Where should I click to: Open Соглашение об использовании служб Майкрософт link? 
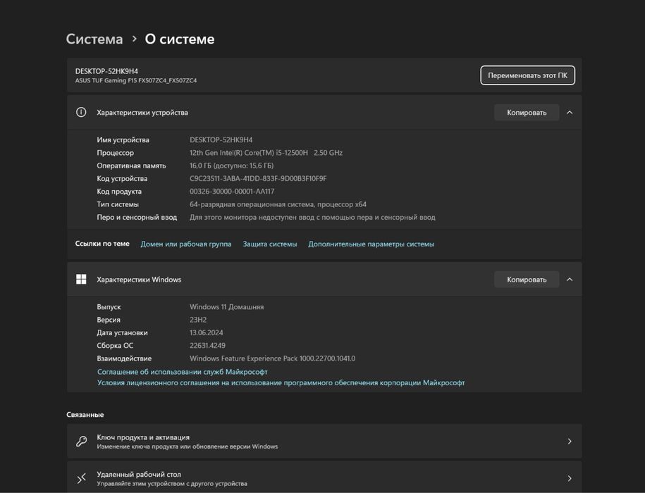183,372
